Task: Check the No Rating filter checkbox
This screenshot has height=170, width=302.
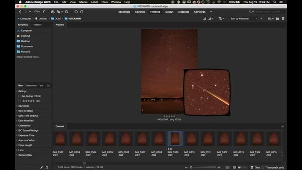Action: 19,96
